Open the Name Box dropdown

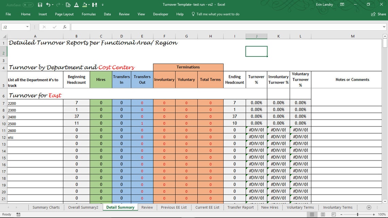point(28,27)
